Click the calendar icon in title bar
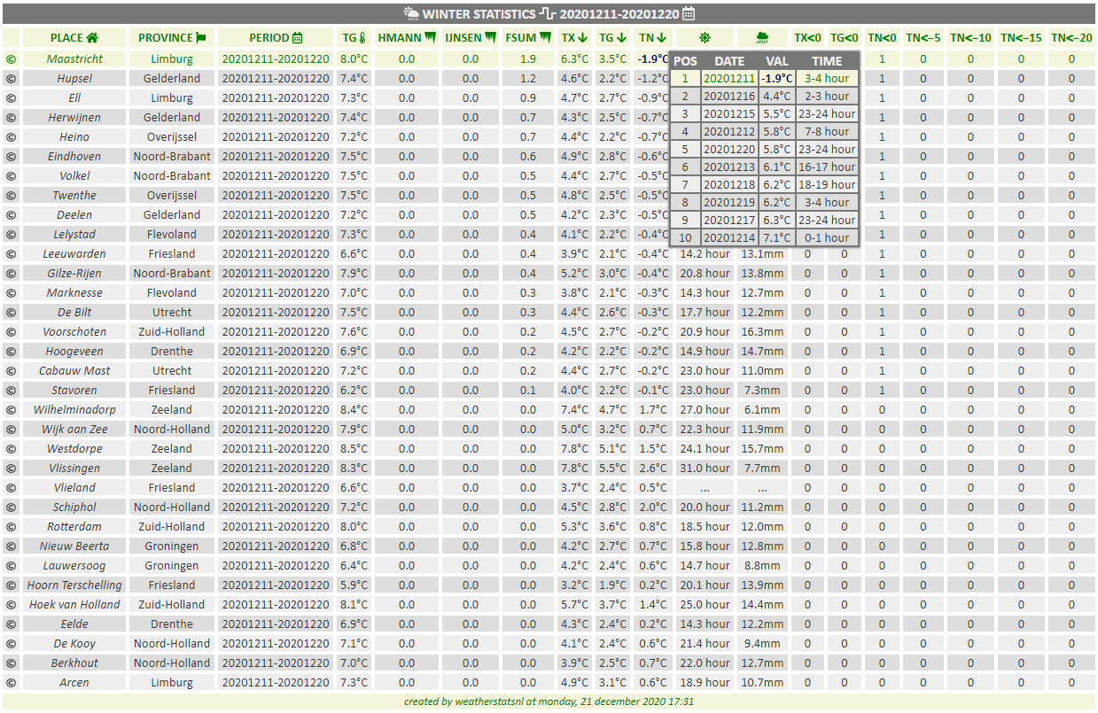 pos(689,13)
